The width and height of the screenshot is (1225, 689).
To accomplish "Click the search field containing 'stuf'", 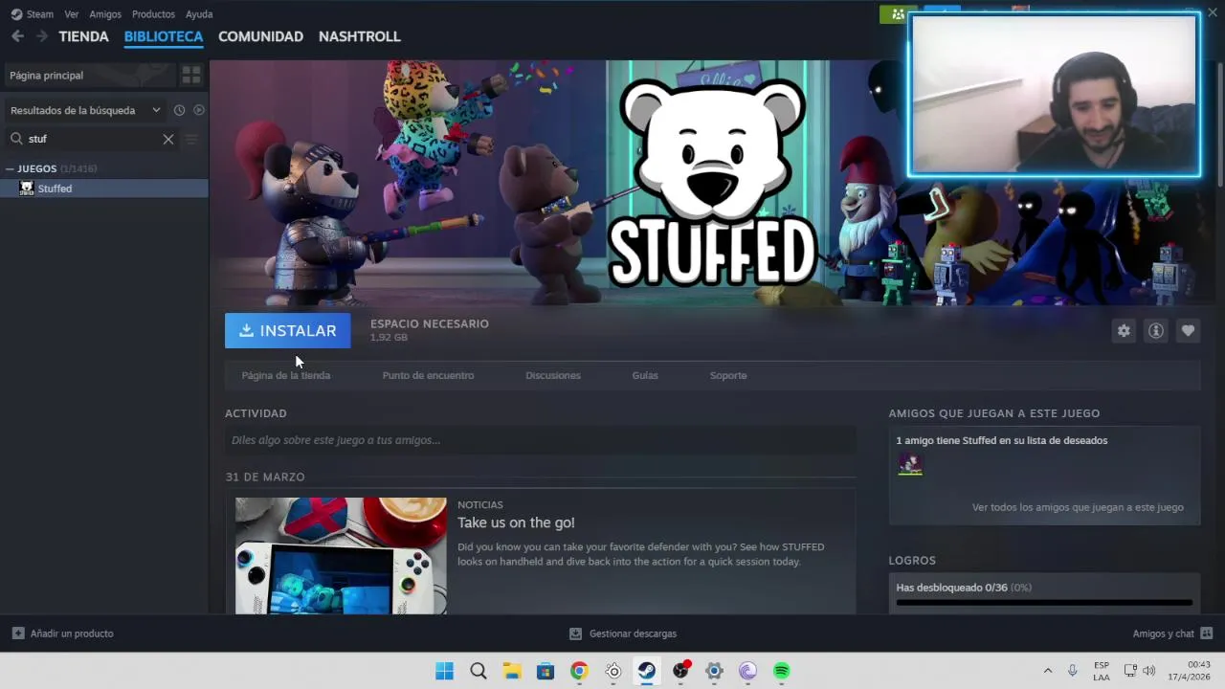I will coord(92,139).
